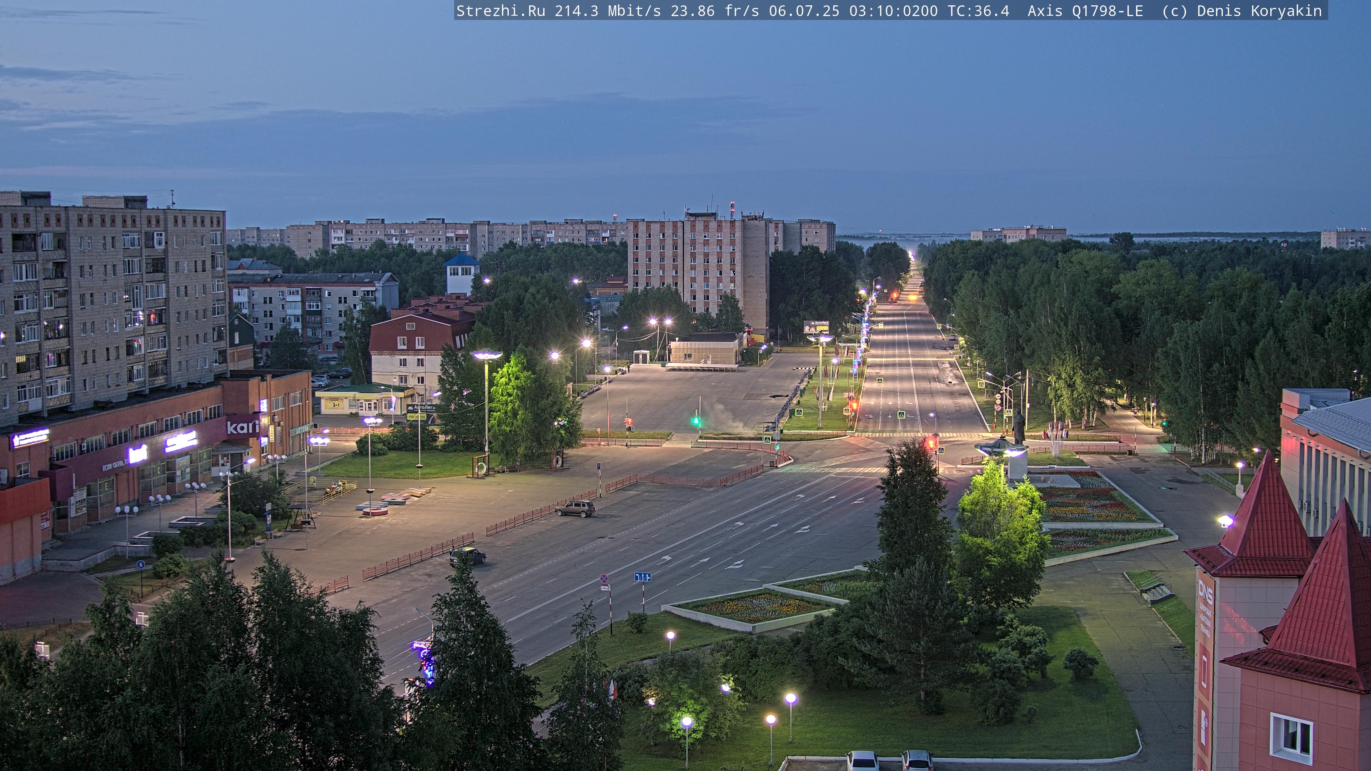Click the "06.07.25" date stamp
This screenshot has height=771, width=1371.
[x=804, y=11]
